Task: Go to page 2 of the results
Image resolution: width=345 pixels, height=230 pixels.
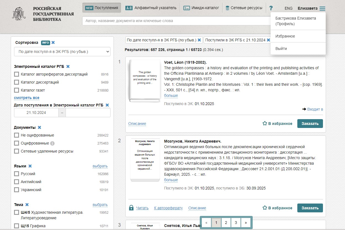Action: click(226, 223)
